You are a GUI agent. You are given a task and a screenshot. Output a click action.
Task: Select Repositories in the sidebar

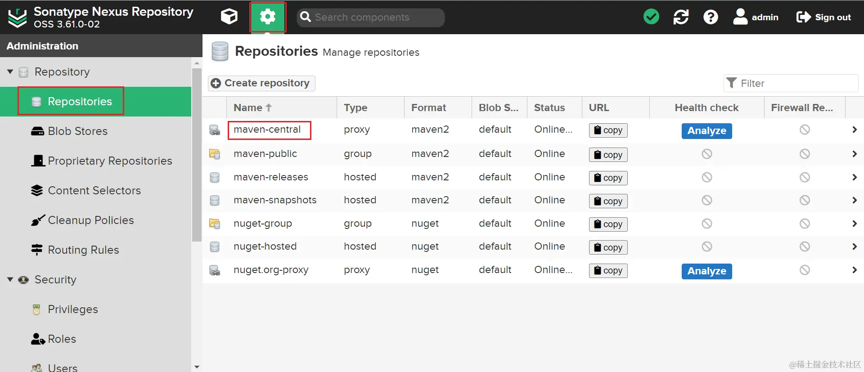95,102
